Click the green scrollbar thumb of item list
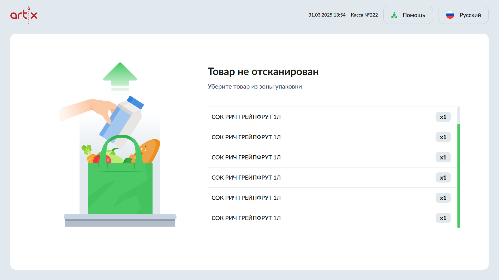Viewport: 499px width, 280px height. (459, 176)
